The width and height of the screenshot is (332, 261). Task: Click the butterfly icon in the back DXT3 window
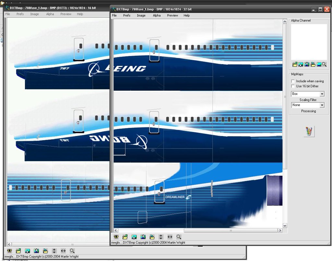[x=10, y=251]
